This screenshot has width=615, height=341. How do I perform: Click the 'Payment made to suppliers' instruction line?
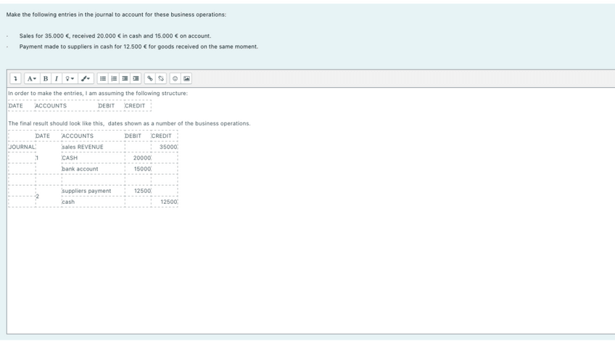(139, 46)
